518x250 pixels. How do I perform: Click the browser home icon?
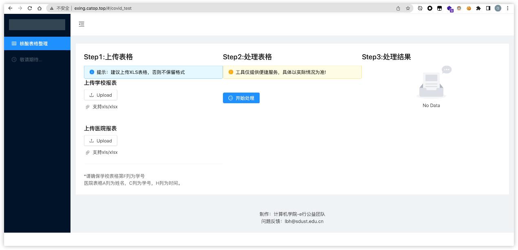[40, 8]
